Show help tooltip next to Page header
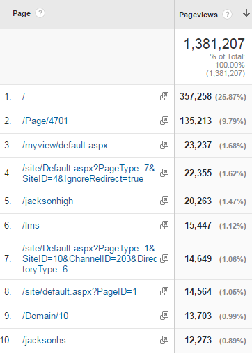This screenshot has width=252, height=356. point(40,13)
